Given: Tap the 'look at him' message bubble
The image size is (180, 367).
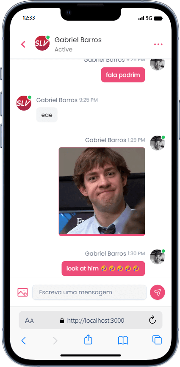Looking at the screenshot, I should [103, 268].
